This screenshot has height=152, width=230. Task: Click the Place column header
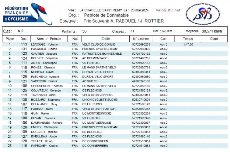tap(9, 39)
